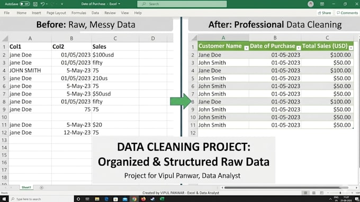
Task: Click the zoom slider handle
Action: 340,193
